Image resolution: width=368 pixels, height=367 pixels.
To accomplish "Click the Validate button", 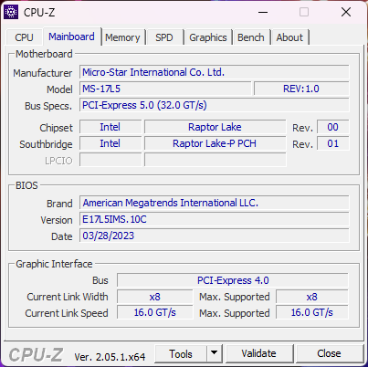I will pos(259,353).
